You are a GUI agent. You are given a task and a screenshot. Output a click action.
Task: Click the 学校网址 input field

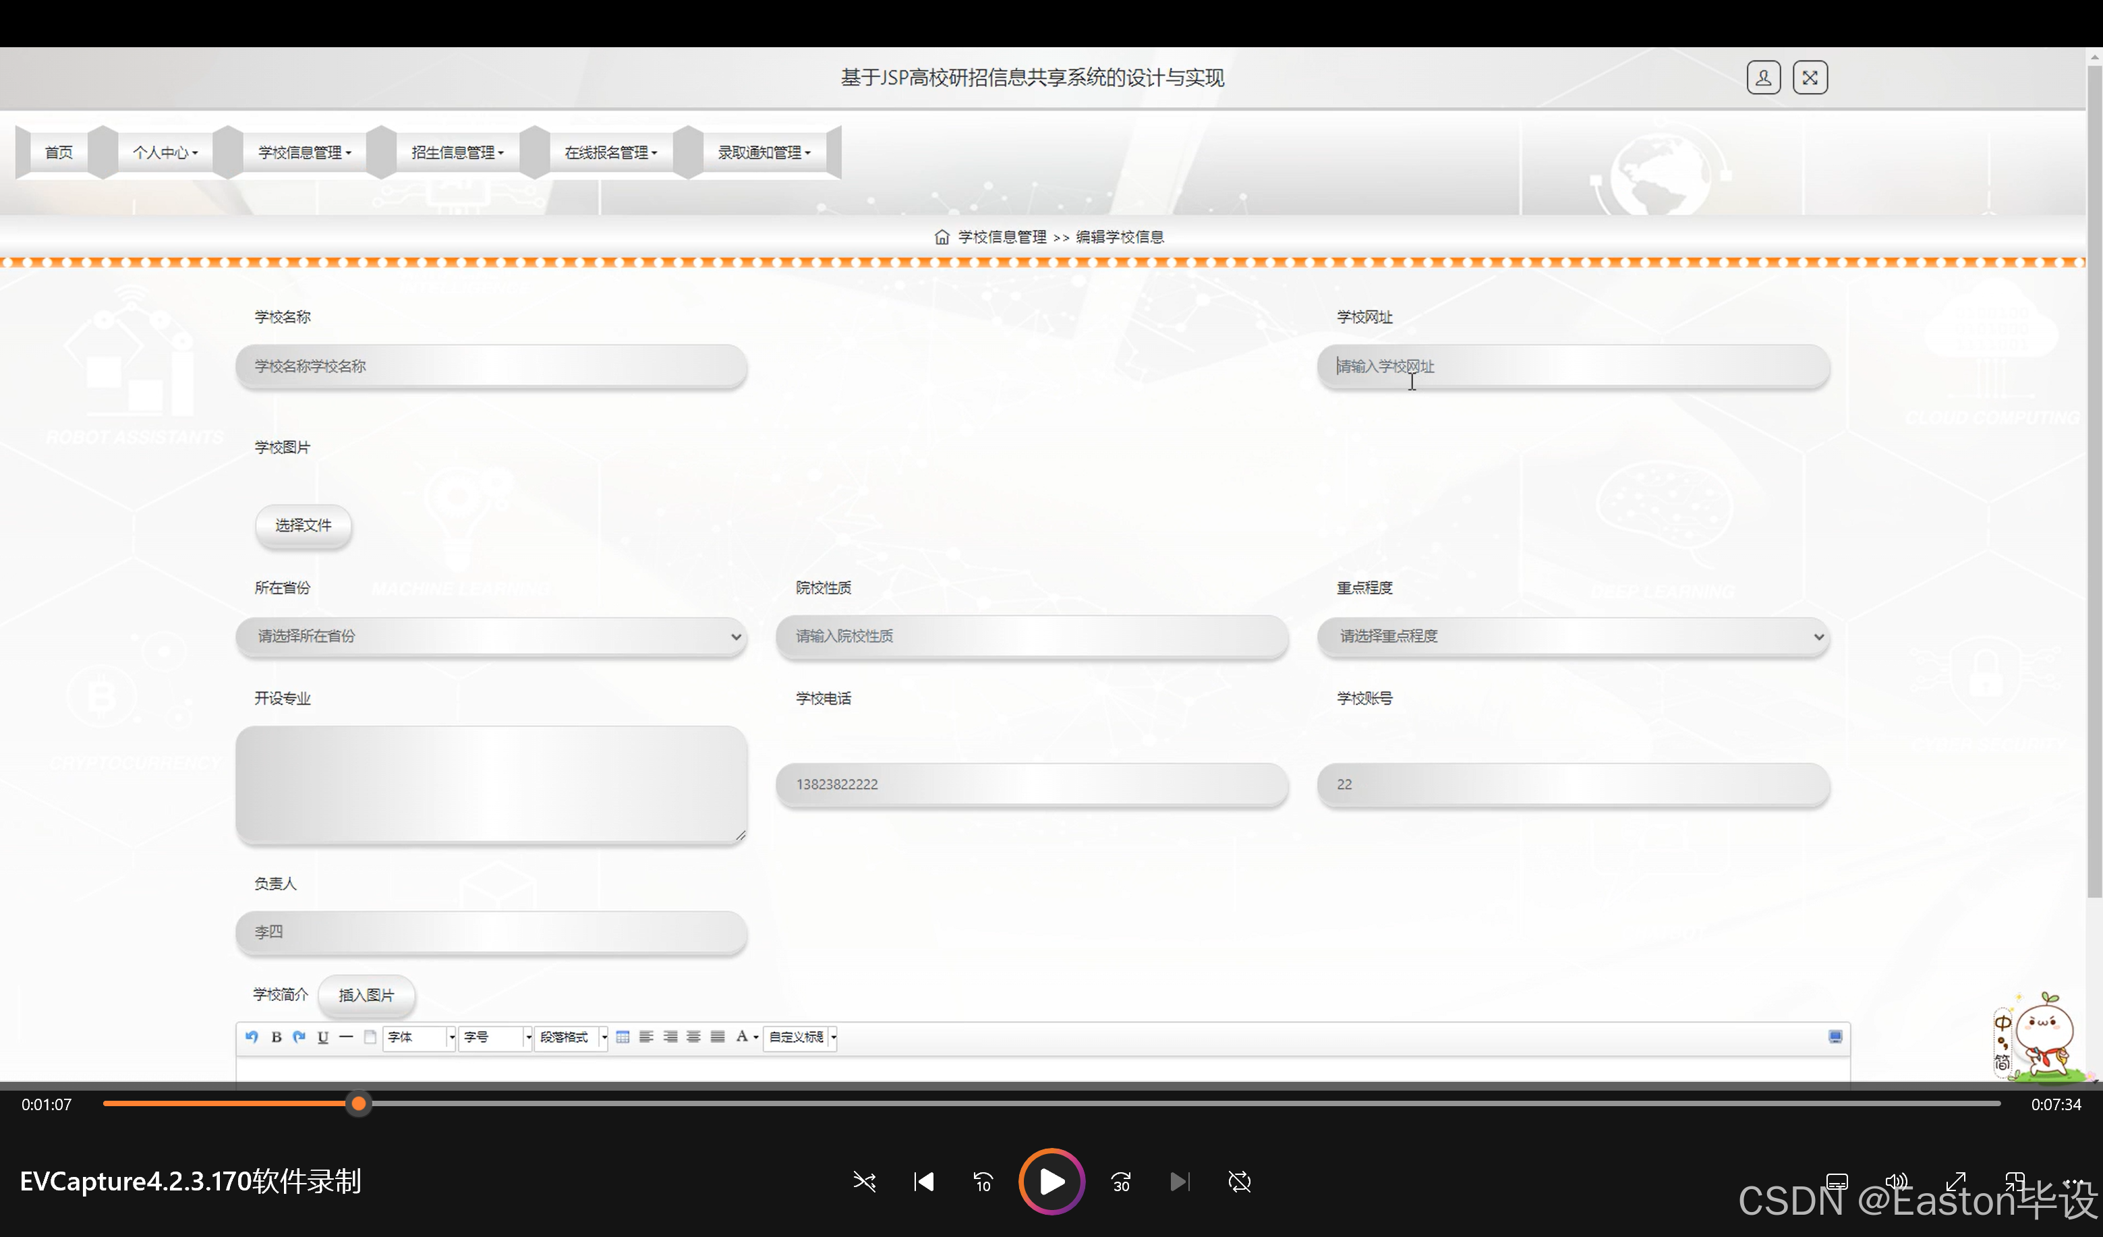1573,366
